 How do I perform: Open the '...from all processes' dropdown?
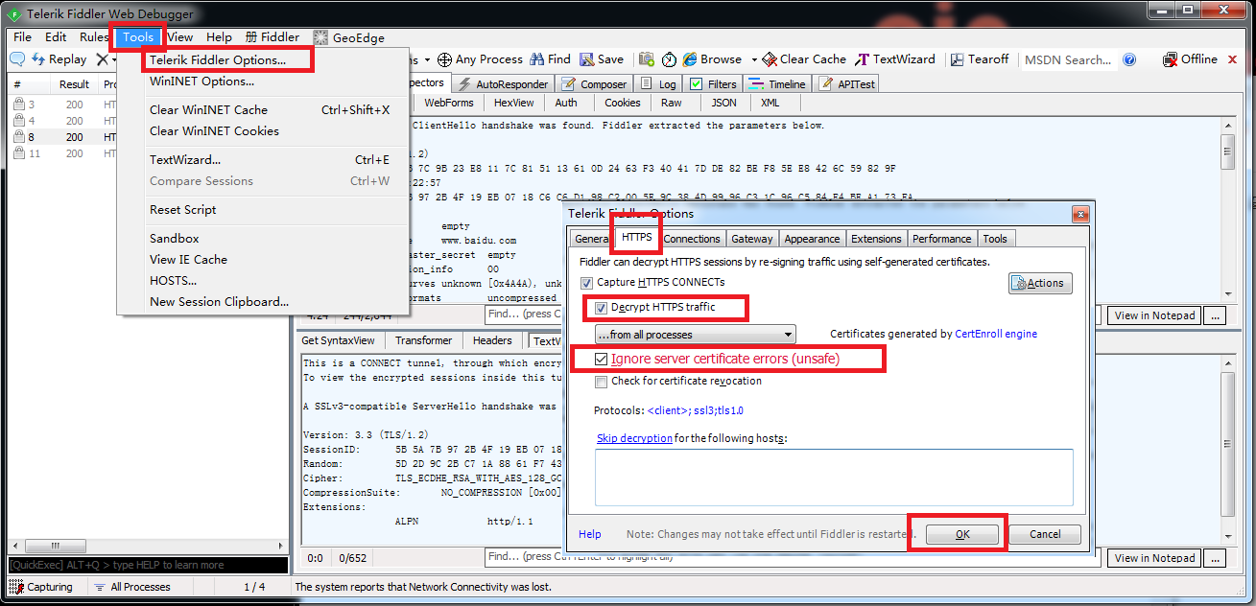click(x=696, y=335)
